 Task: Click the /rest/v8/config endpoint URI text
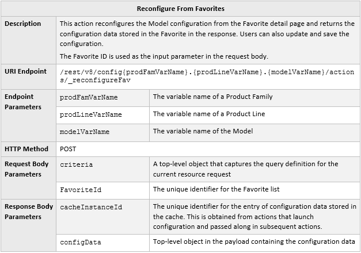tap(206, 75)
